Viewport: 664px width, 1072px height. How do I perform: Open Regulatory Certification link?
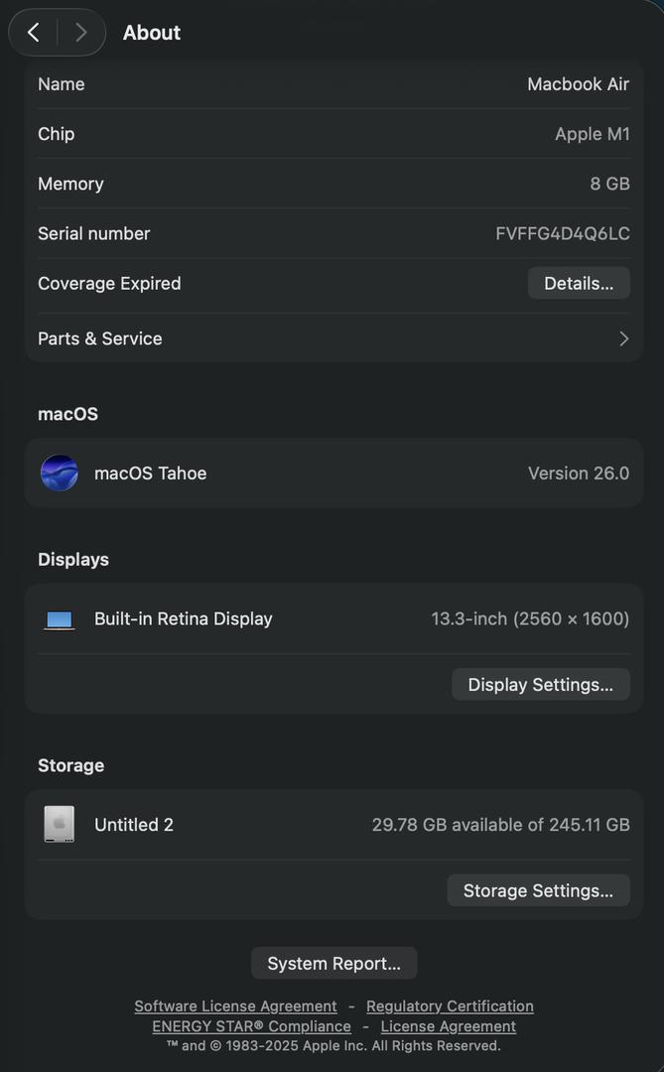click(x=450, y=1006)
